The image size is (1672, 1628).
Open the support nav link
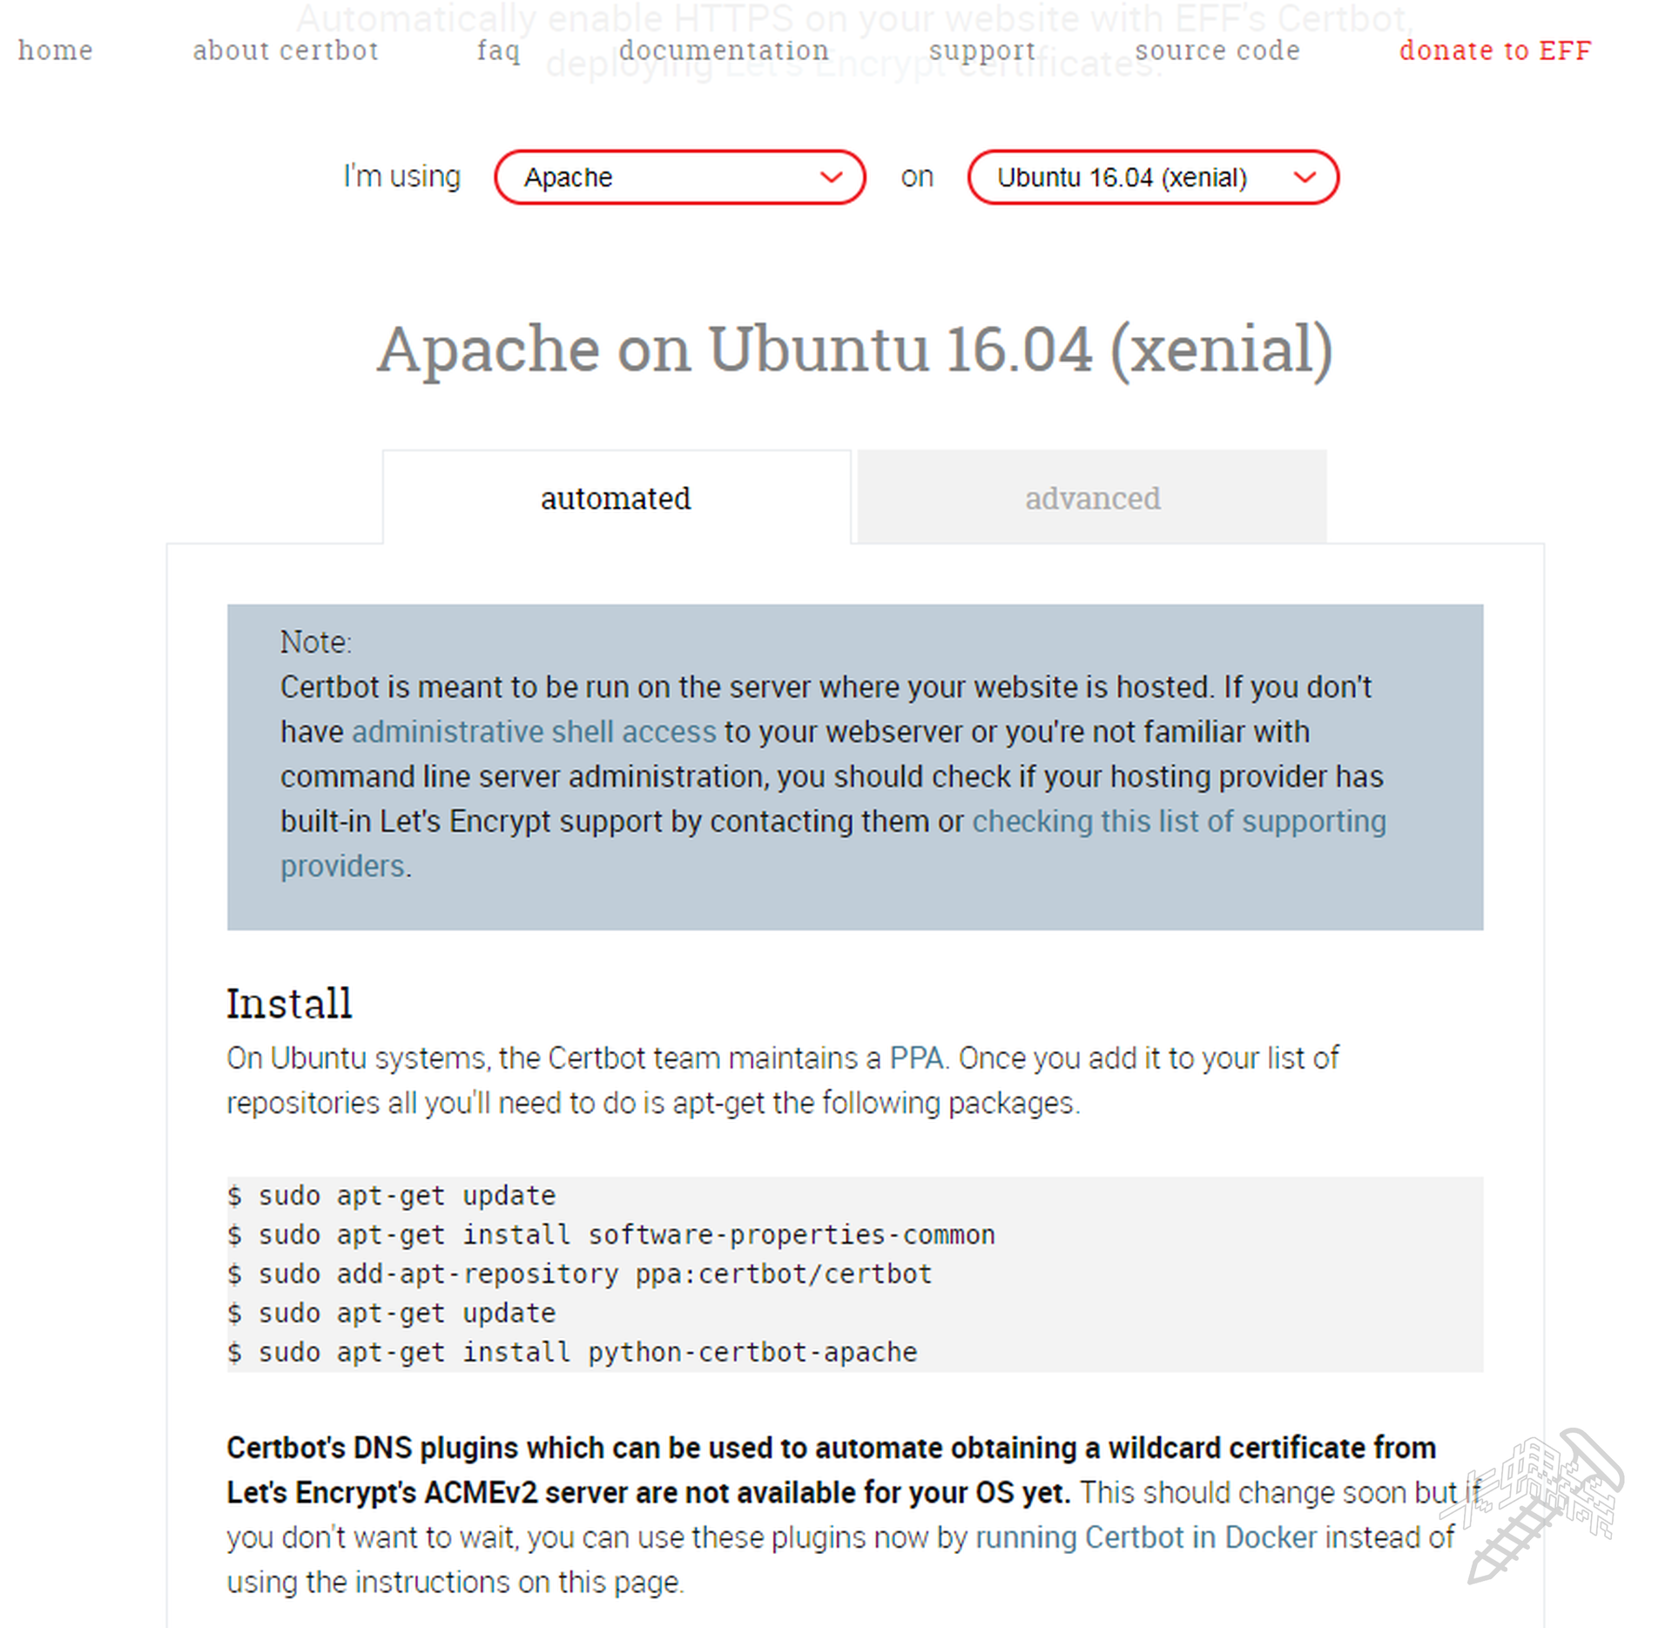[981, 51]
